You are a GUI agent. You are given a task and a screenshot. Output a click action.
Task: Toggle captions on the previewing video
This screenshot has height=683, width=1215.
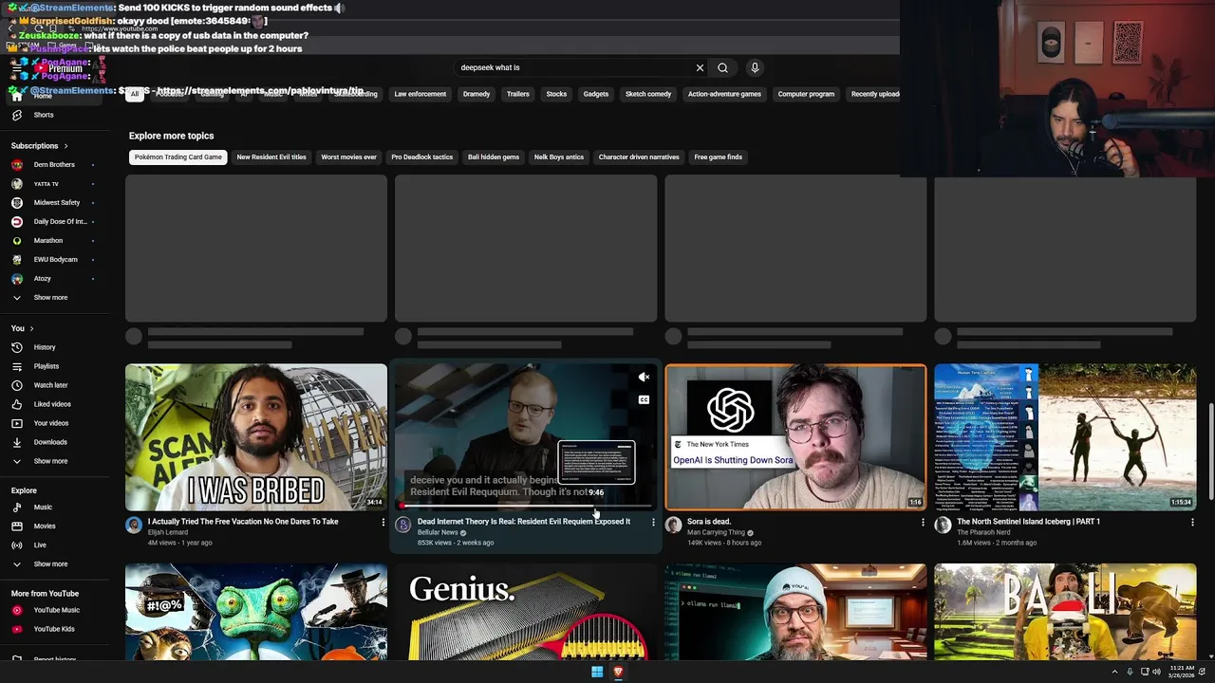click(x=644, y=400)
